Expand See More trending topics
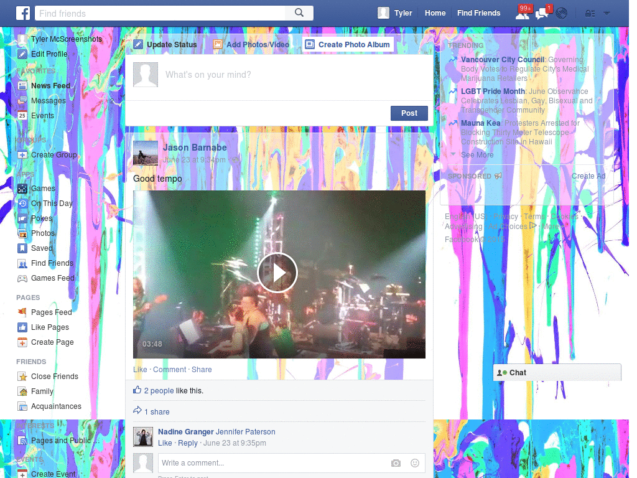The width and height of the screenshot is (637, 478). pyautogui.click(x=477, y=155)
